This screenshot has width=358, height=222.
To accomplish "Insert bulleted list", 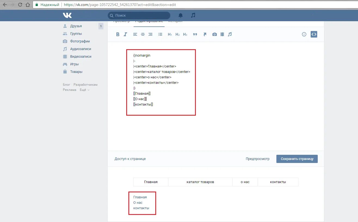I will 160,34.
